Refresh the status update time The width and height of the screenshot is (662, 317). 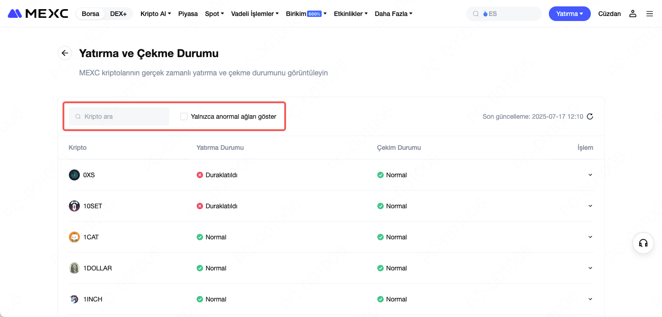click(x=590, y=116)
